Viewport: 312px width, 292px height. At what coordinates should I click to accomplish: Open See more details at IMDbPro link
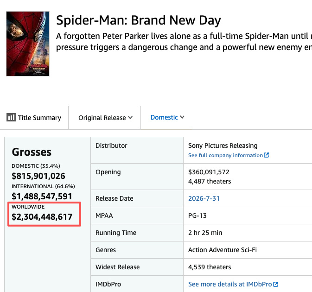pos(230,284)
